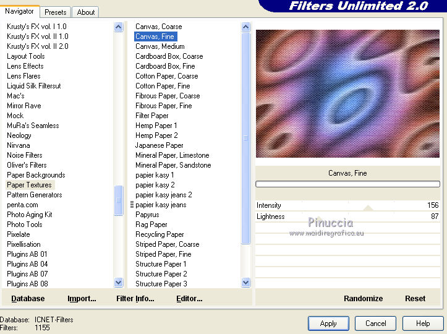Open Photo Aging Kit category
Screen dimensions: 447x334
(x=29, y=215)
